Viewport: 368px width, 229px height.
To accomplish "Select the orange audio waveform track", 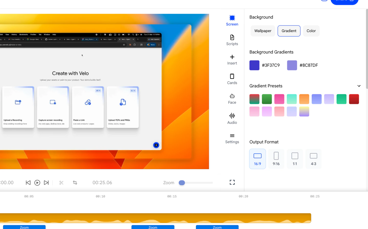I will click(155, 218).
